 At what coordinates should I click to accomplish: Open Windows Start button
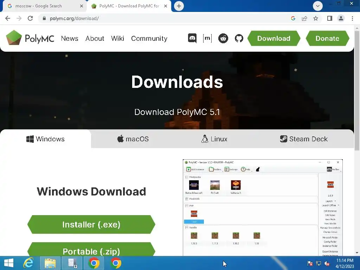9,263
